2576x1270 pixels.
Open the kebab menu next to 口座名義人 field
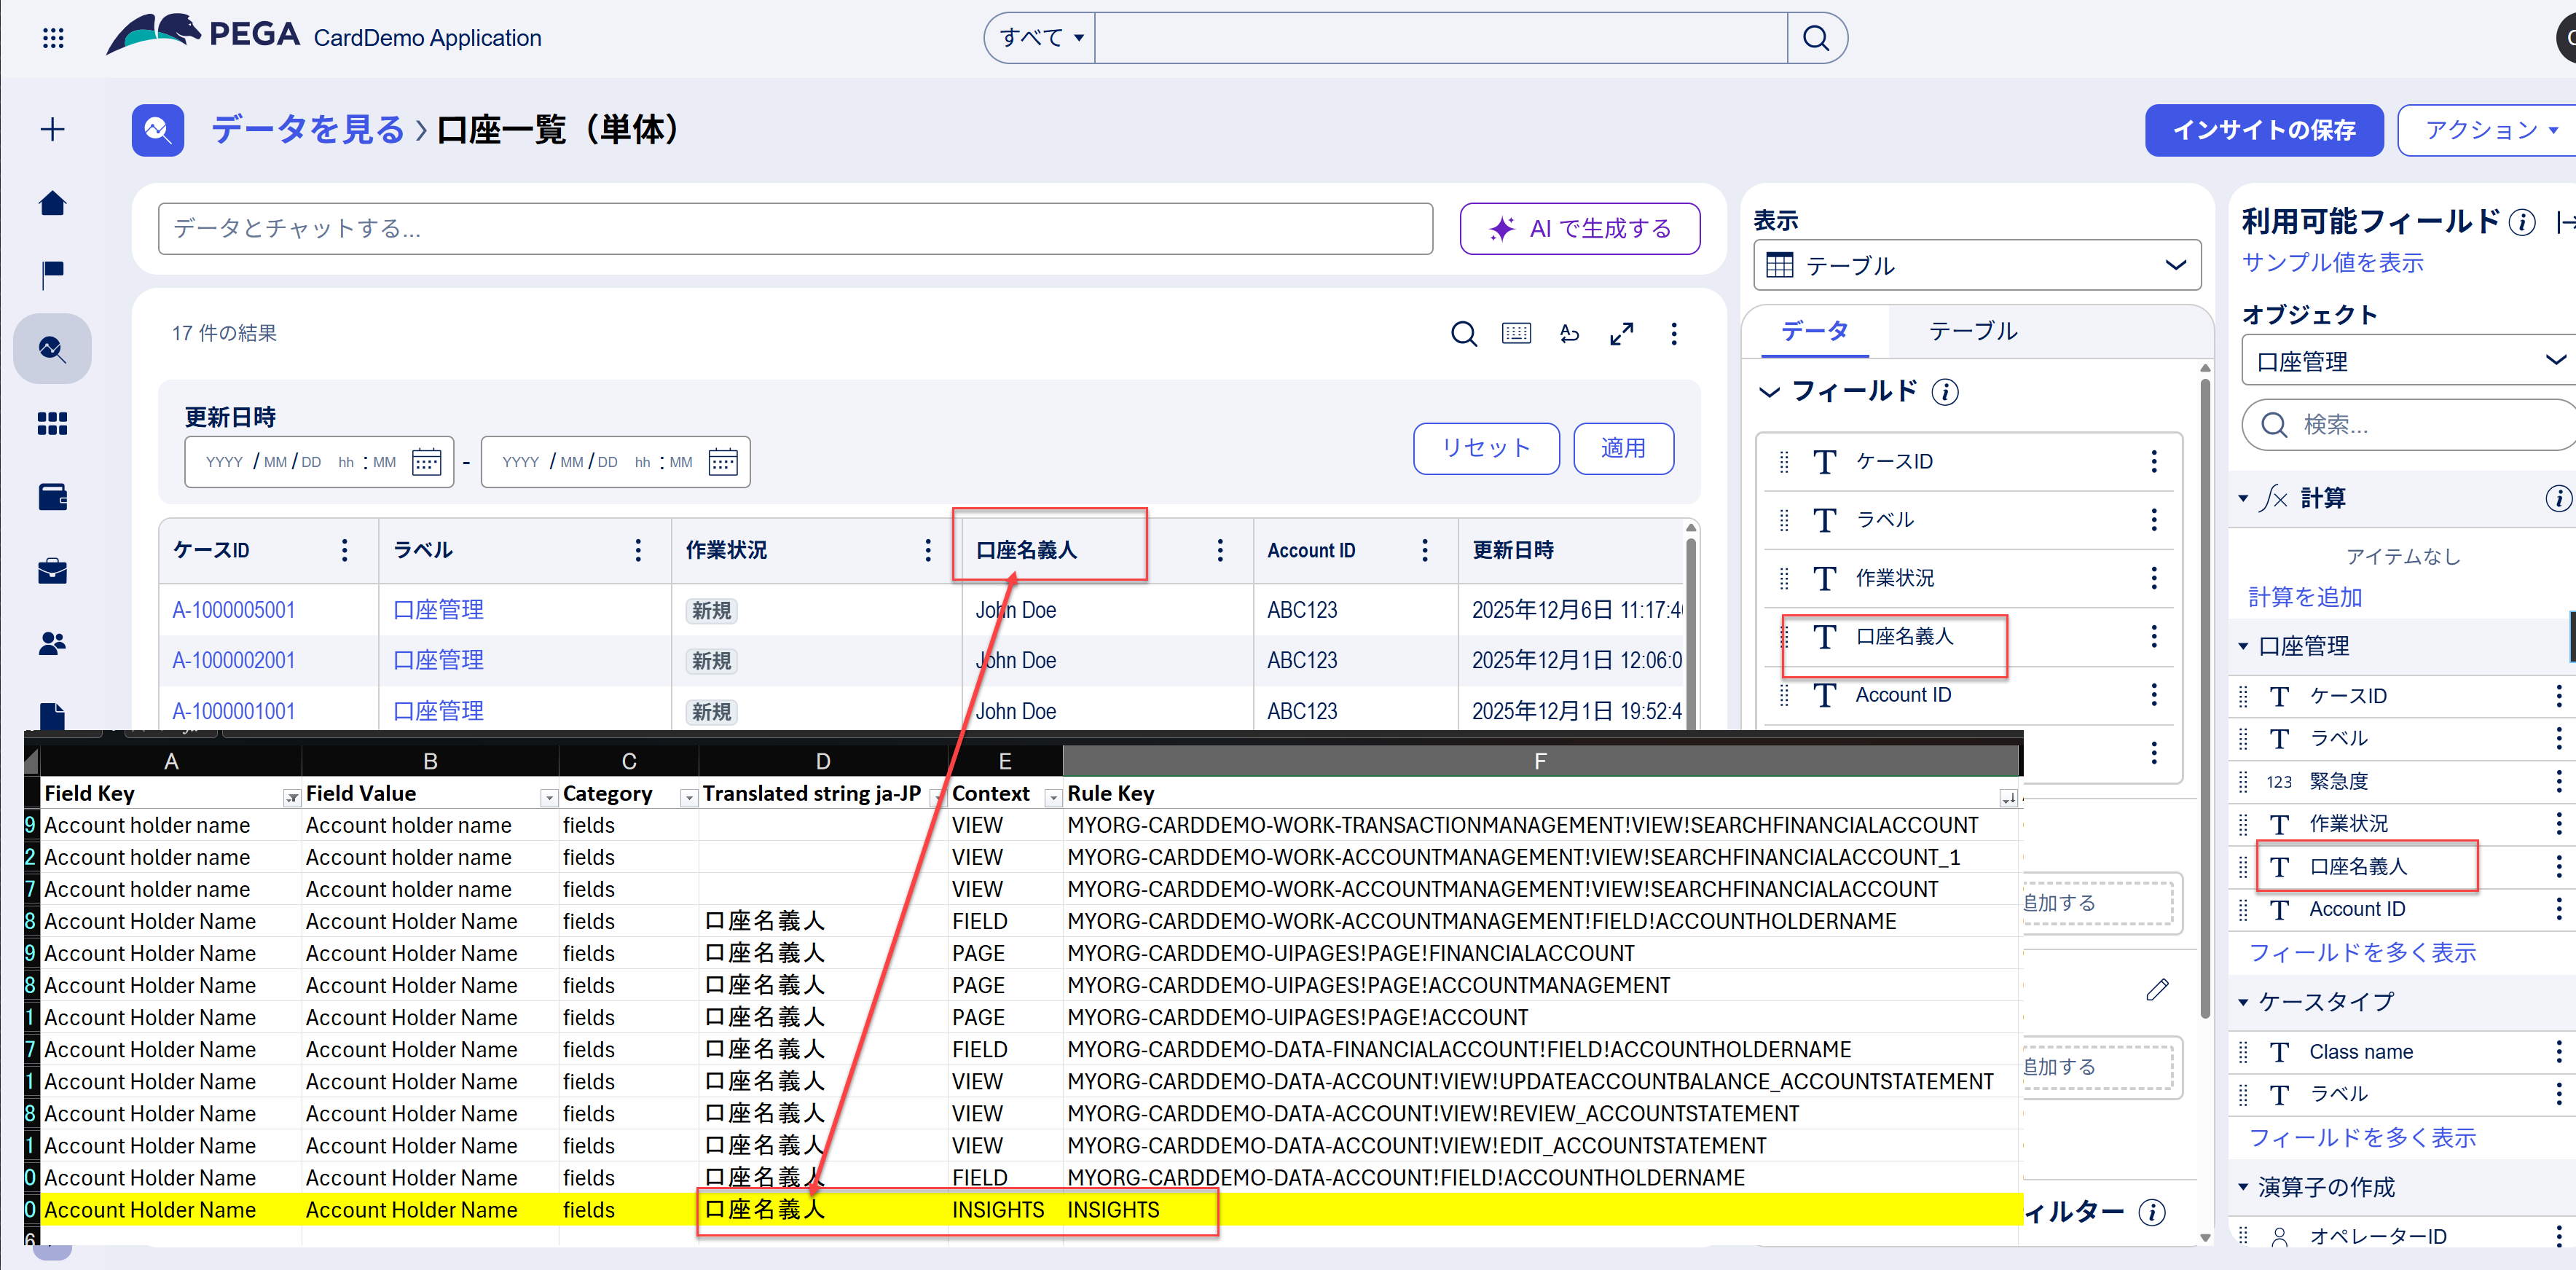coord(2154,637)
